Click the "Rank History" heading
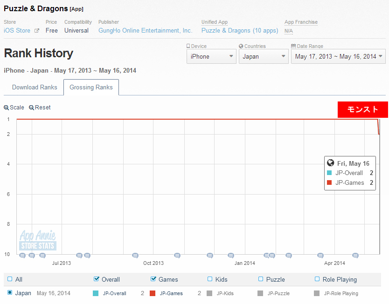 39,53
